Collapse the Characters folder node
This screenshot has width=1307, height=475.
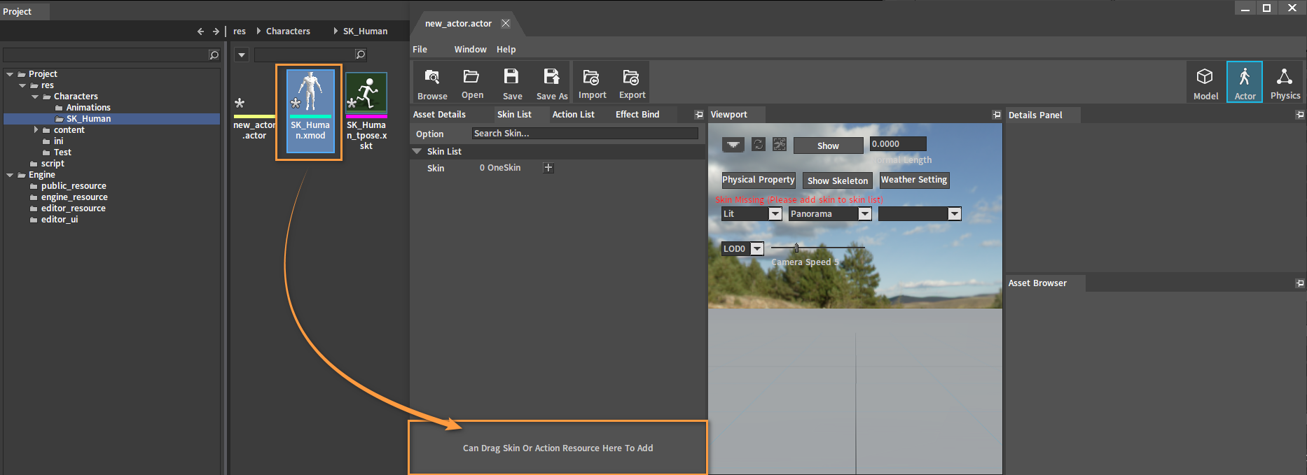[35, 97]
